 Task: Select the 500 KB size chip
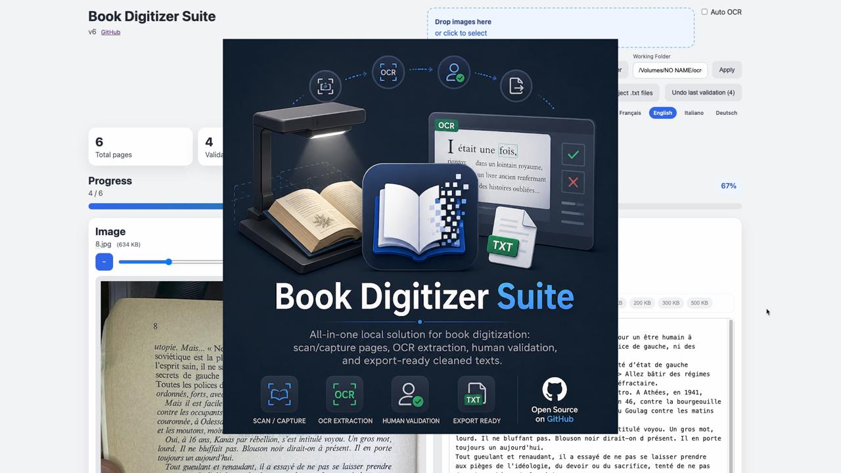699,303
